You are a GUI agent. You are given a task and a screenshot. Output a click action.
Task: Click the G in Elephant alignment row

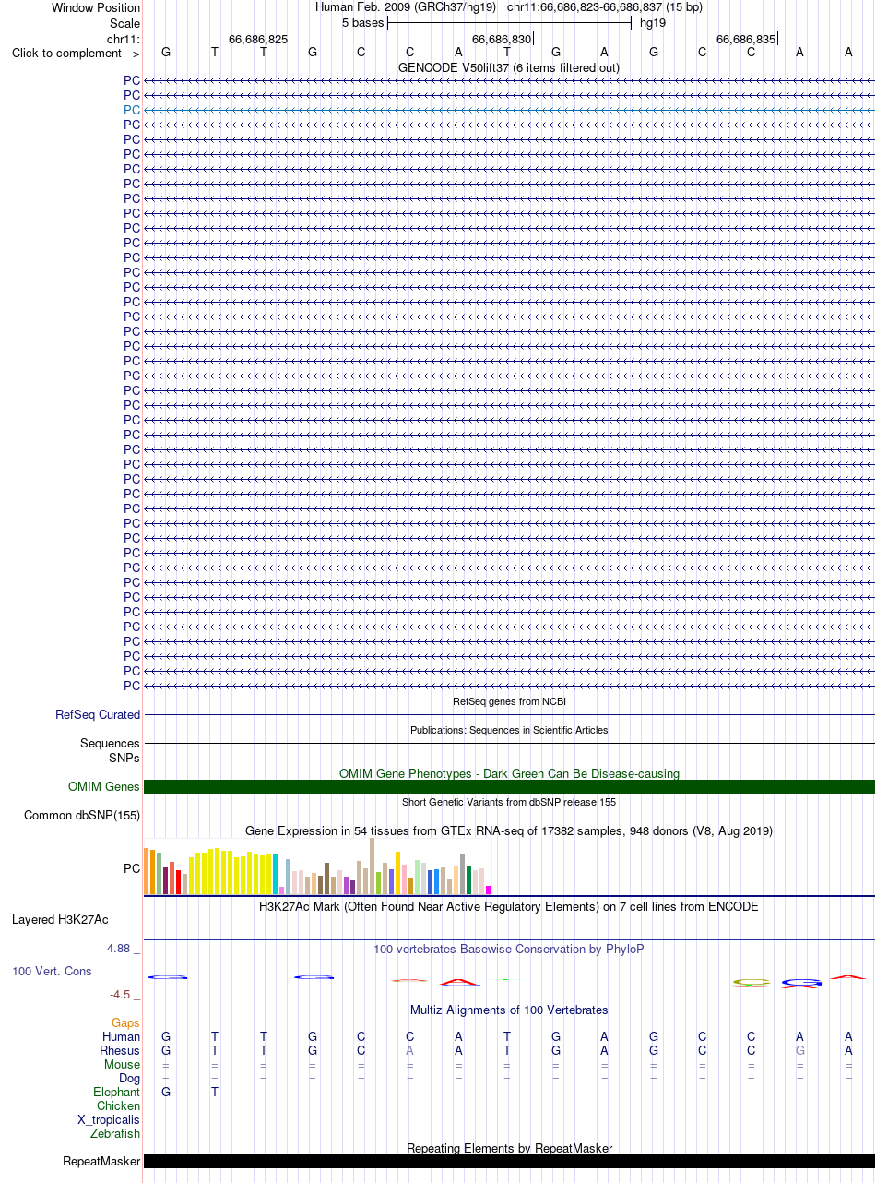coord(166,1092)
